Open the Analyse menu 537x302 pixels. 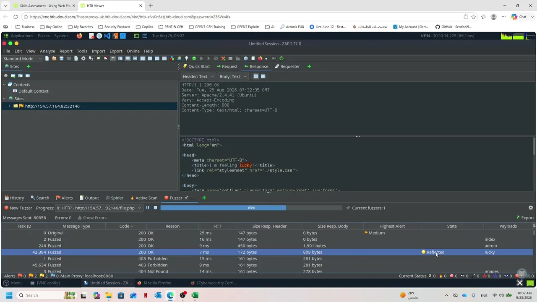47,51
